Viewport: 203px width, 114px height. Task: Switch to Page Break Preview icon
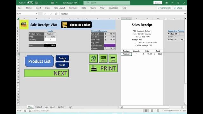pos(158,111)
